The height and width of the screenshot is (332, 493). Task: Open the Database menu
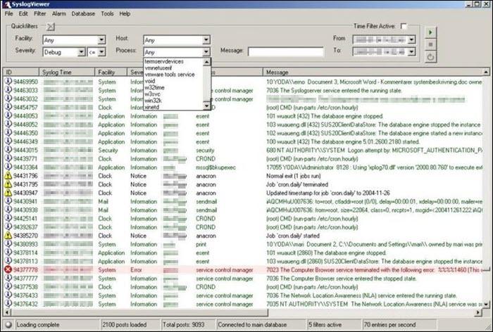click(x=83, y=14)
